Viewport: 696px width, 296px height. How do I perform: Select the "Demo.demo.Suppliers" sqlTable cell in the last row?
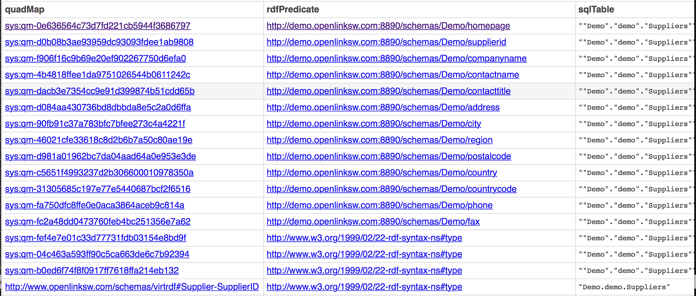pyautogui.click(x=624, y=287)
